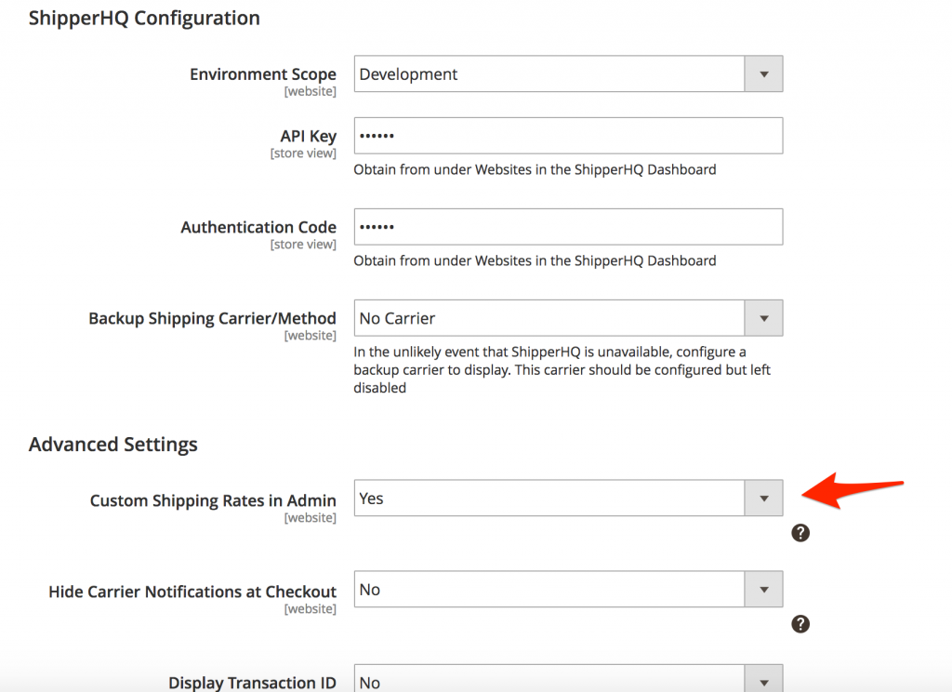The image size is (952, 692).
Task: Collapse the Advanced Settings section heading
Action: 113,444
